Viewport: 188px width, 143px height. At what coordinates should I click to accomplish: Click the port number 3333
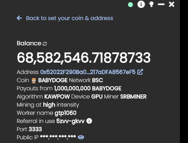tap(35, 129)
